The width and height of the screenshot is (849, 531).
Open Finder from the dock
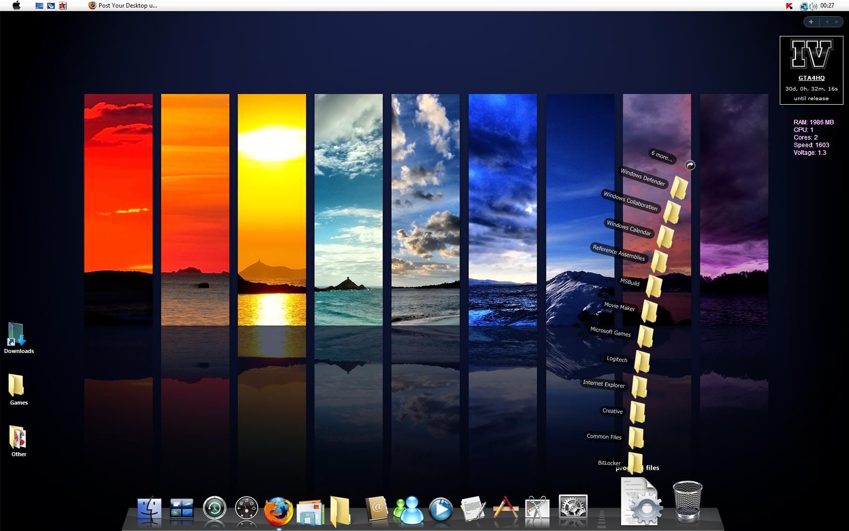pyautogui.click(x=149, y=510)
